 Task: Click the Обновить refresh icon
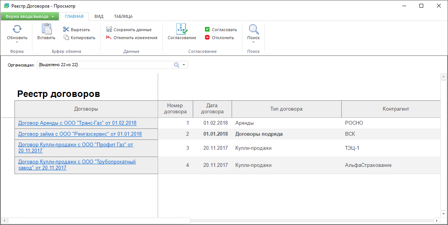[17, 29]
